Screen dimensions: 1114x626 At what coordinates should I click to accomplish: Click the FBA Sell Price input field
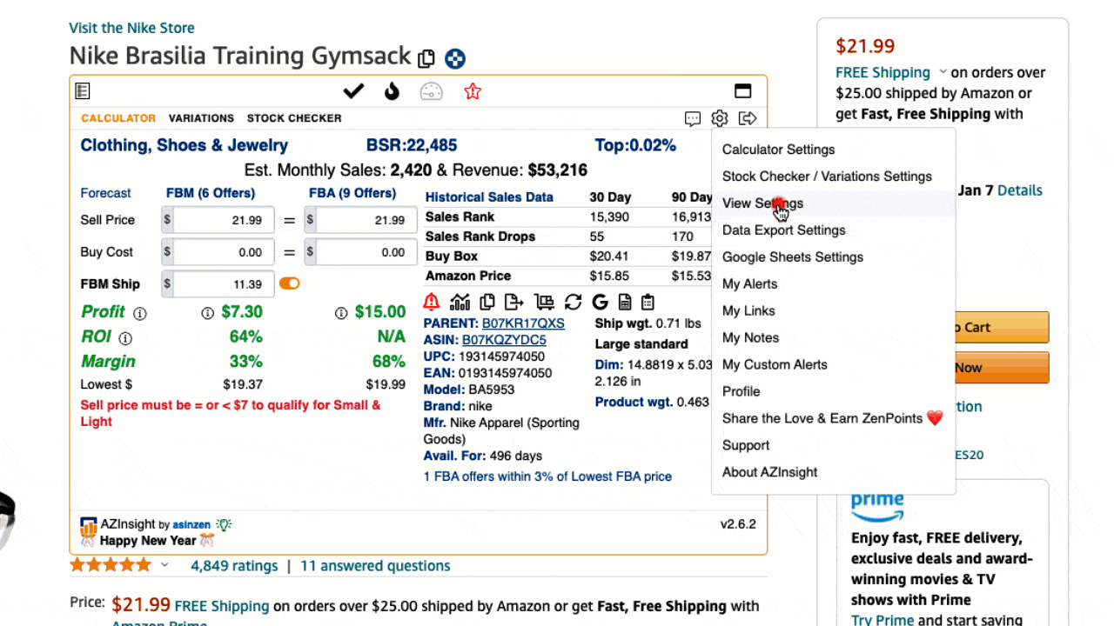367,221
